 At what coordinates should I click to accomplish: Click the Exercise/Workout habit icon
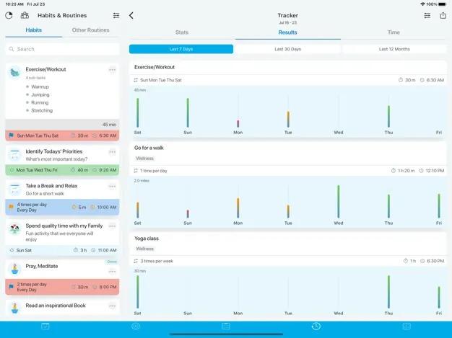[x=14, y=73]
